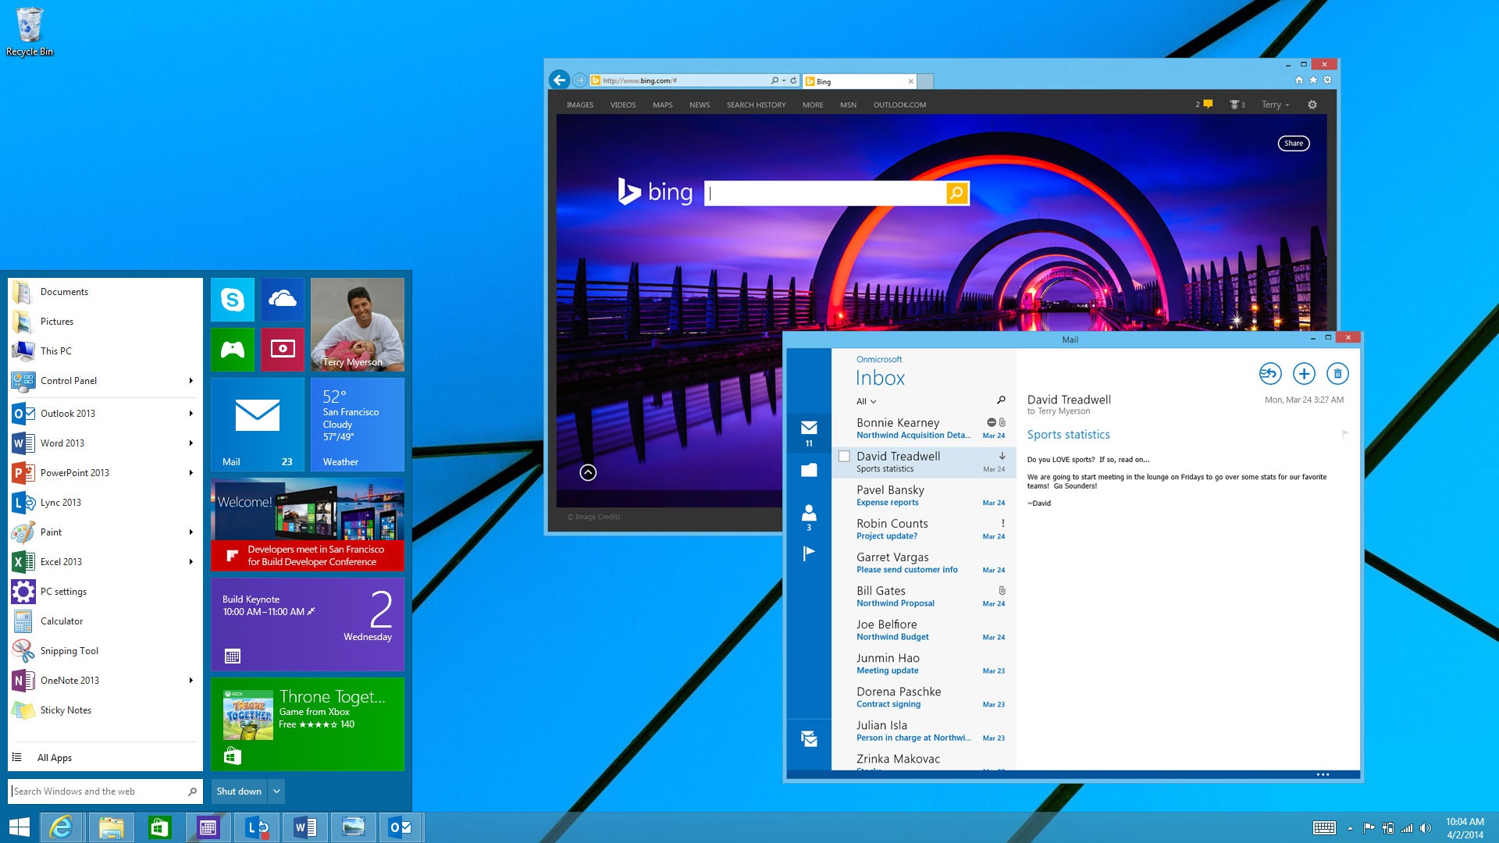Click the IMAGES tab on Bing

[578, 105]
